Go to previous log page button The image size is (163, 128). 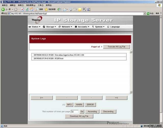point(67,98)
